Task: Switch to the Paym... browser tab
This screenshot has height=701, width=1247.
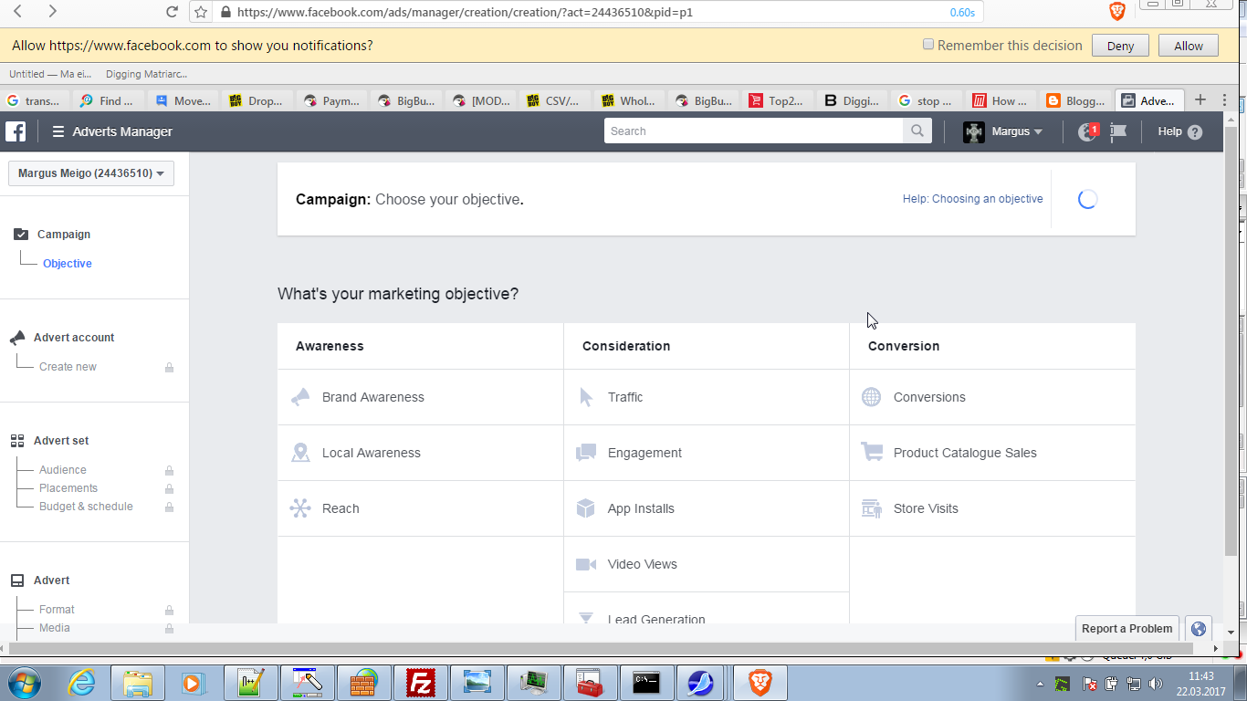Action: [331, 100]
